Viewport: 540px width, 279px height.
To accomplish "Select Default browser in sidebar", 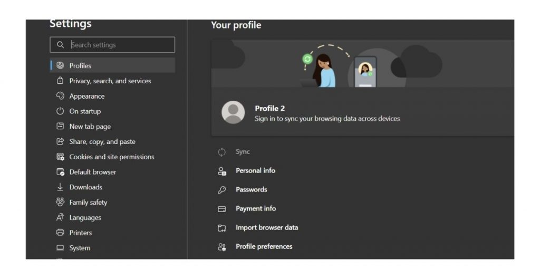I will pyautogui.click(x=92, y=172).
